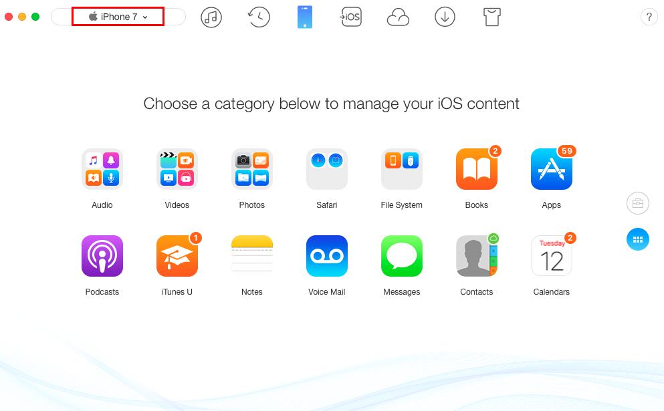This screenshot has height=411, width=664.
Task: Switch to blue grid category view button
Action: 638,239
